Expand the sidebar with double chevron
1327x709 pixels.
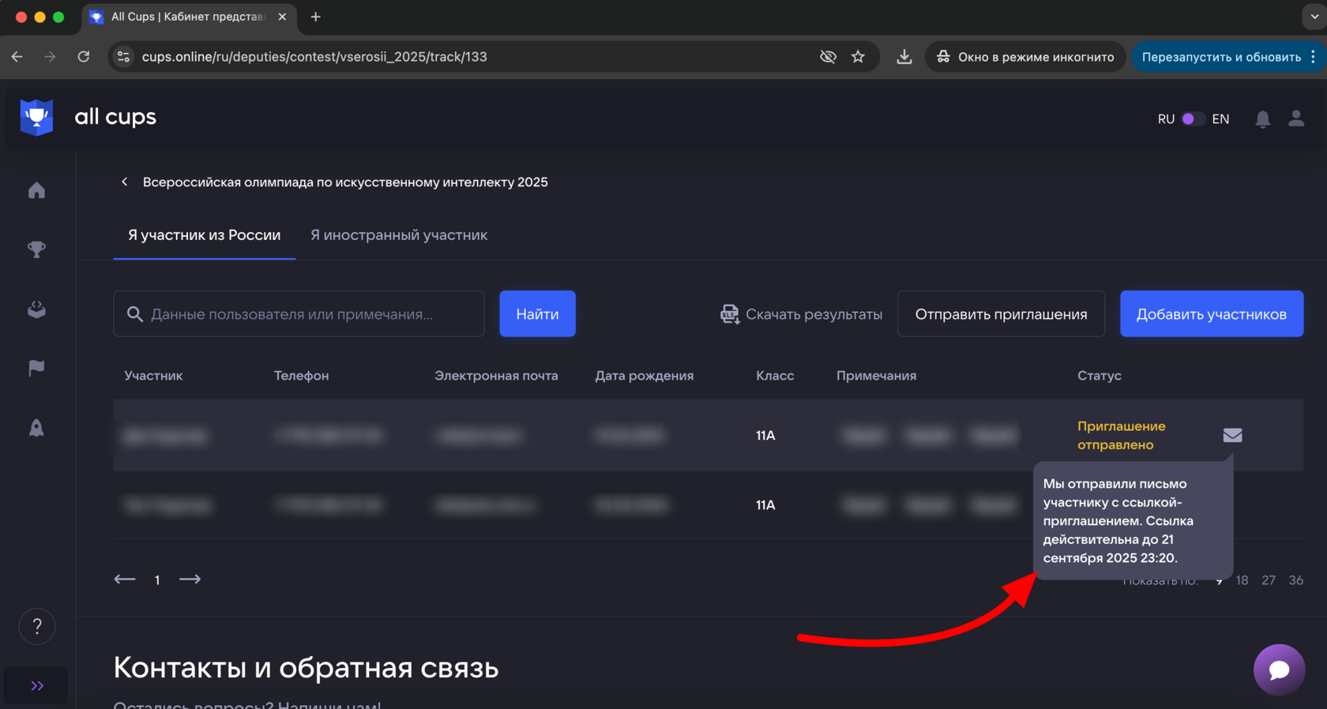36,686
